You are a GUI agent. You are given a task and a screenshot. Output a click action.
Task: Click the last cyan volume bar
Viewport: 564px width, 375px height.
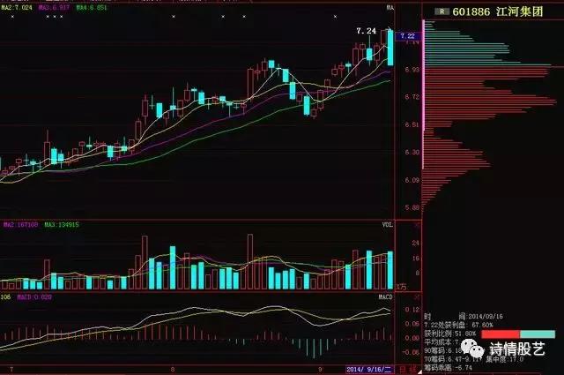(x=390, y=270)
